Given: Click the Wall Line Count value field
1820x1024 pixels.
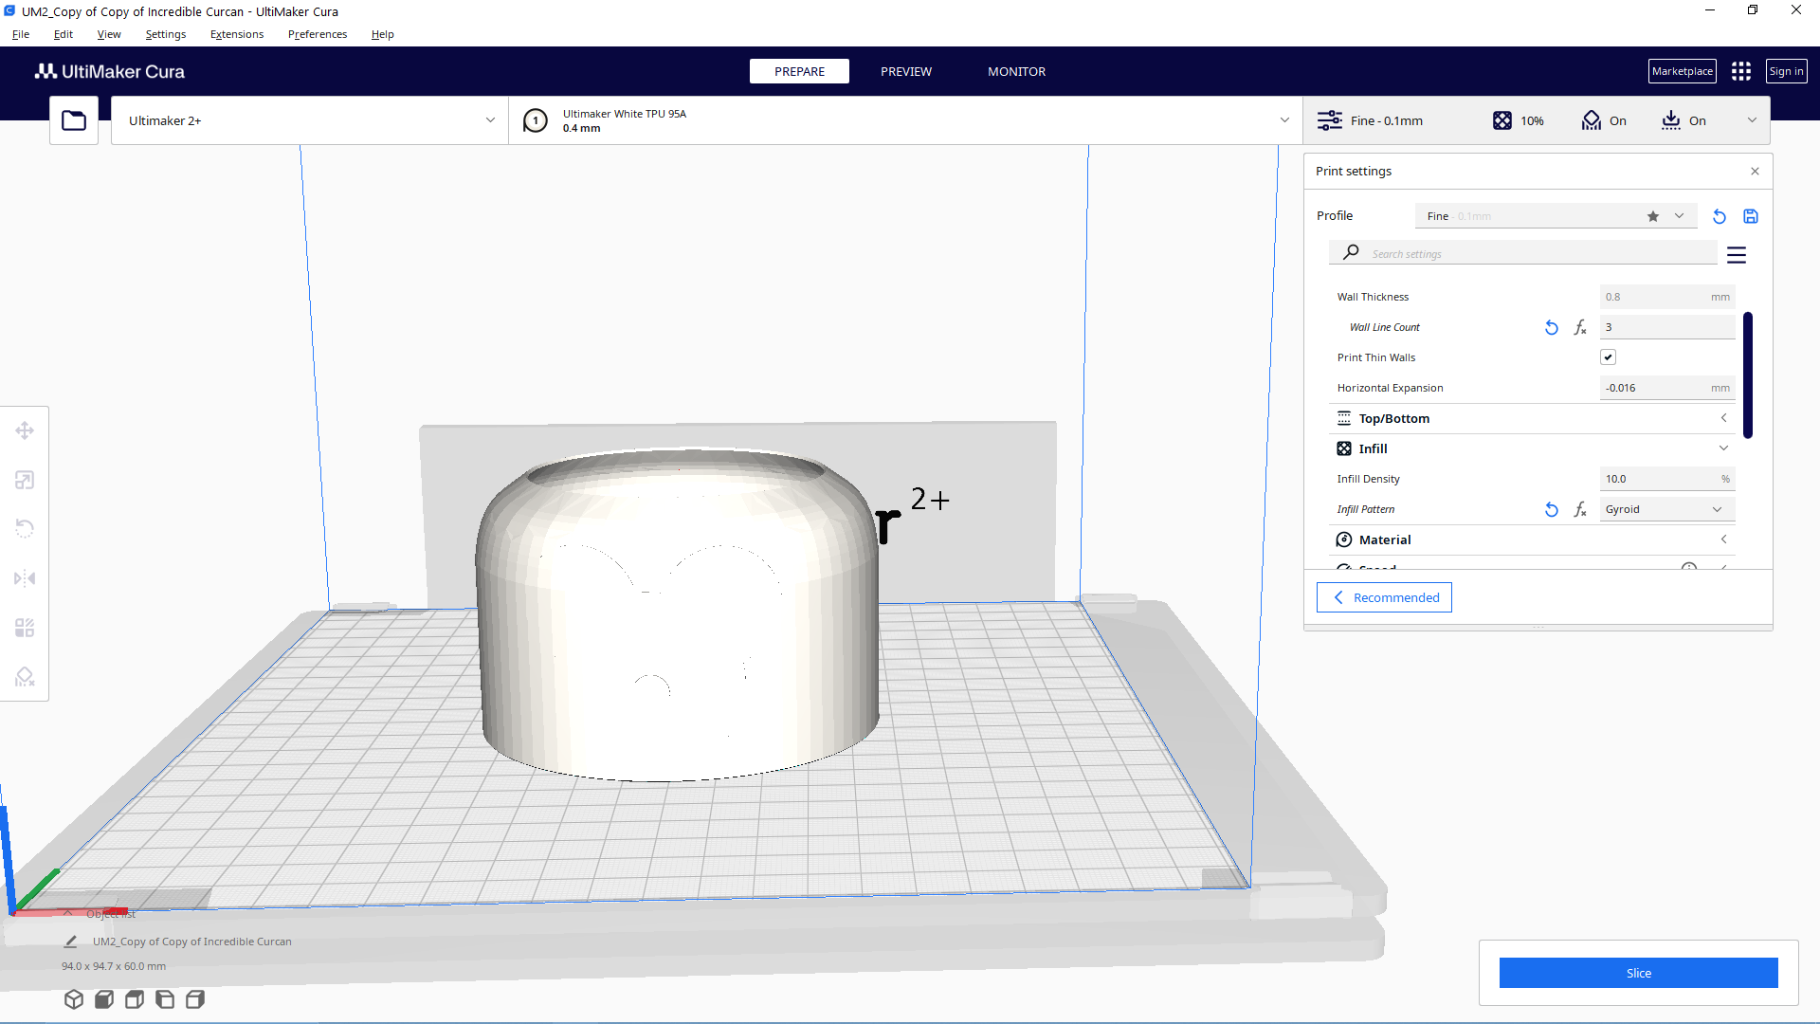Looking at the screenshot, I should [x=1667, y=327].
